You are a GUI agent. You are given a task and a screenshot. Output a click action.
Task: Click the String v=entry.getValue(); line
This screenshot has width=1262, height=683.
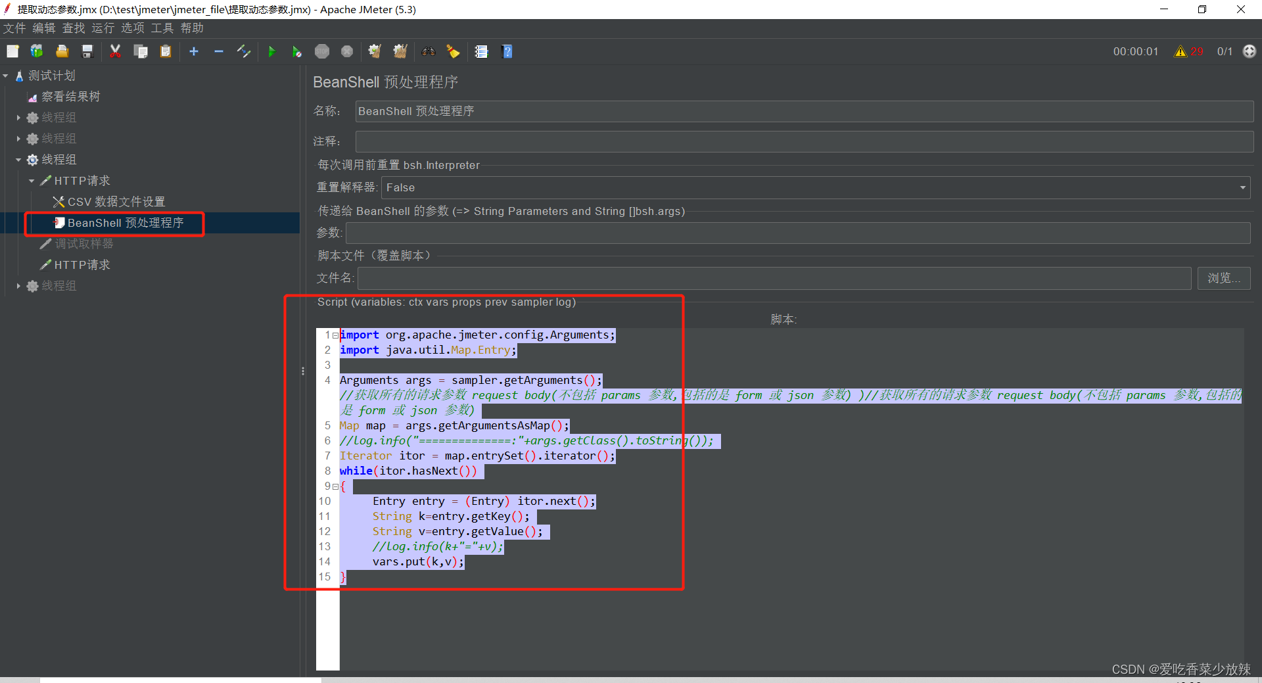[x=457, y=532]
